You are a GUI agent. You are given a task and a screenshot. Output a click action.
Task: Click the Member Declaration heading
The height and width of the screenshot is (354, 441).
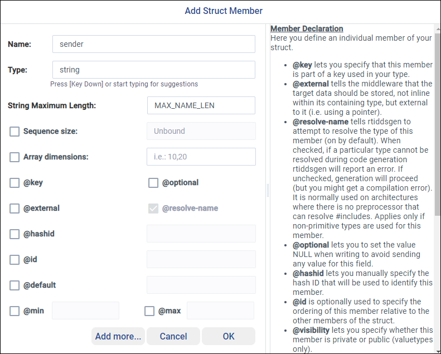point(307,28)
